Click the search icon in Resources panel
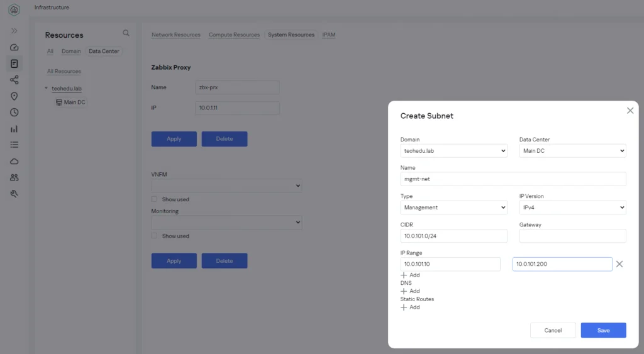The image size is (644, 354). [126, 33]
